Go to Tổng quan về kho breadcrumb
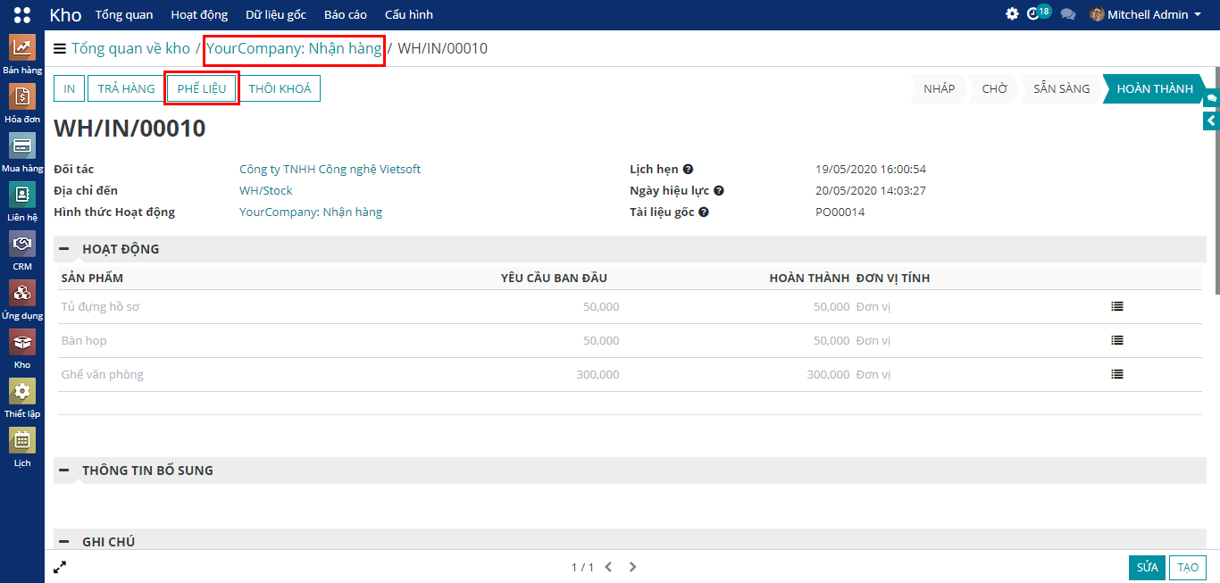Screen dimensions: 1220x583 click(131, 48)
